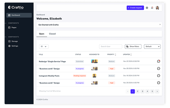
Task: Expand Get Started with Craftio
Action: (x=99, y=25)
